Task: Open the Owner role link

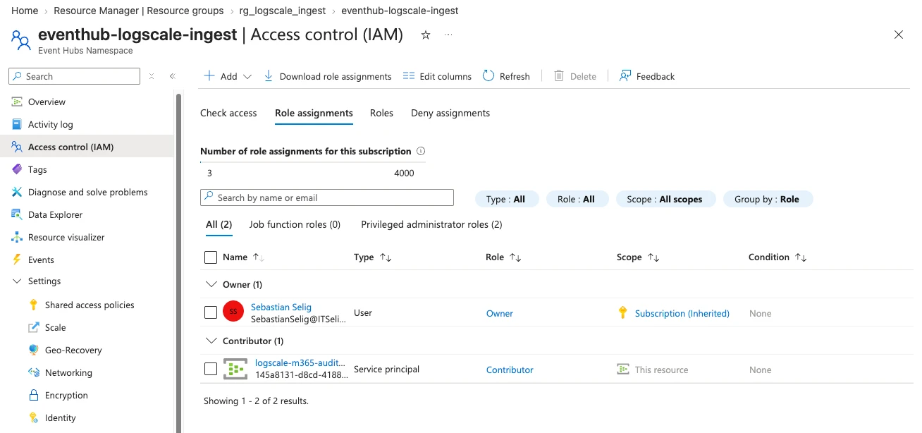Action: [x=500, y=313]
